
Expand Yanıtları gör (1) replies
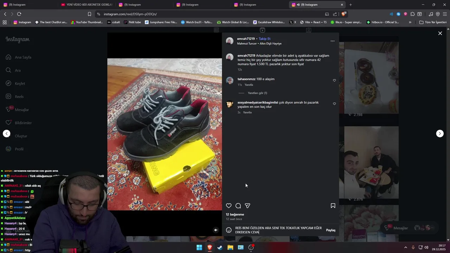tap(257, 93)
